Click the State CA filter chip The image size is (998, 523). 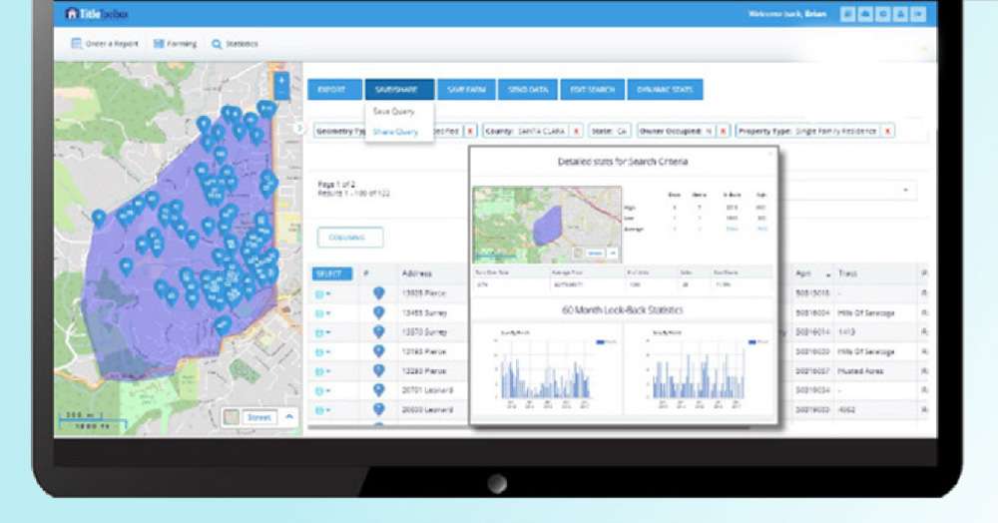coord(609,131)
